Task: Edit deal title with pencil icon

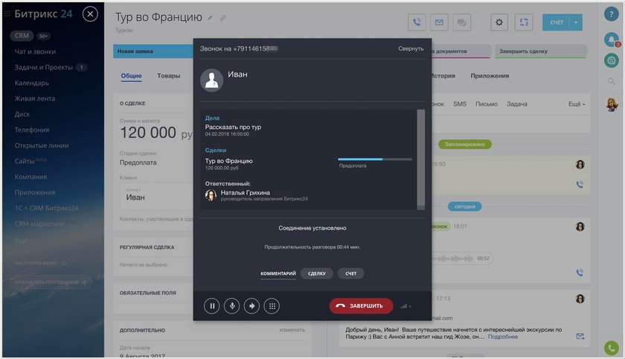Action: (x=210, y=18)
